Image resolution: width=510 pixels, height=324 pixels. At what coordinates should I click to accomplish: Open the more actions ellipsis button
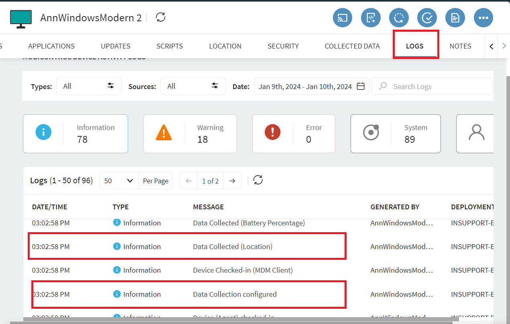coord(483,18)
